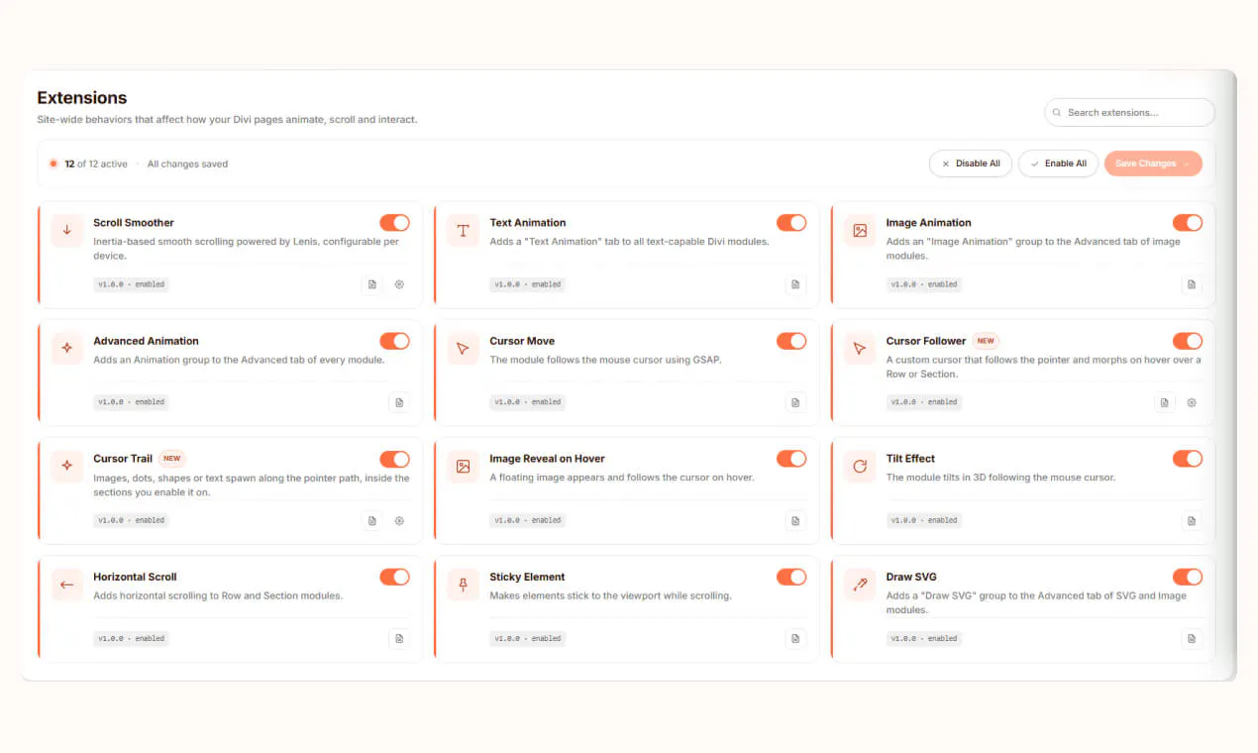Click the Scroll Smoother arrow-down icon
This screenshot has width=1258, height=753.
pos(67,231)
